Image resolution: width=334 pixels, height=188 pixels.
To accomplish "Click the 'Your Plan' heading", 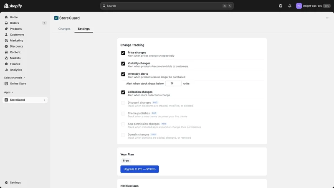I will tap(127, 154).
